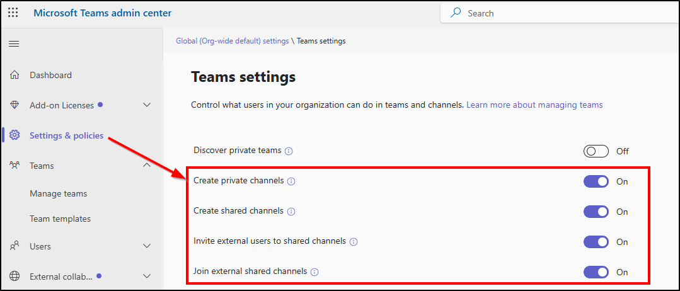The width and height of the screenshot is (680, 291).
Task: Select the Teams sidebar item
Action: click(42, 166)
